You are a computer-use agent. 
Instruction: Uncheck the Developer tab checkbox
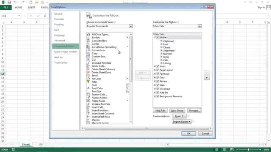pyautogui.click(x=158, y=89)
